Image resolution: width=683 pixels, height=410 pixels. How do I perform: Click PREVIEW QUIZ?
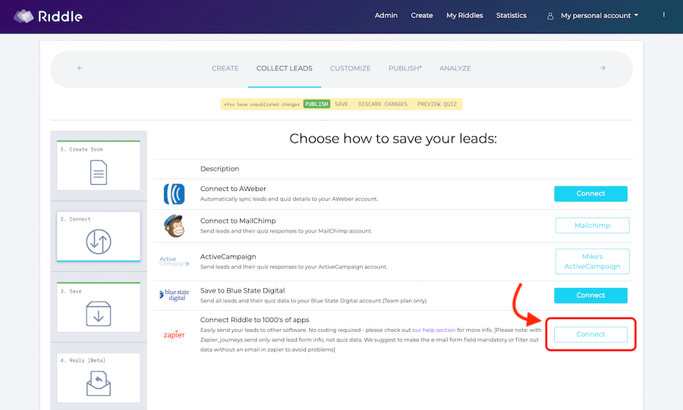click(x=437, y=105)
